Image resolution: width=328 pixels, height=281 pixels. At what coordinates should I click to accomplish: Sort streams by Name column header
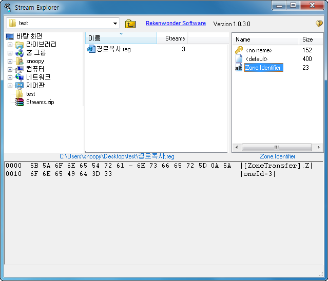pos(265,39)
